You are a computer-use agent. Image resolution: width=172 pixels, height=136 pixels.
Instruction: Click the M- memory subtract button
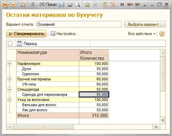coord(138,5)
